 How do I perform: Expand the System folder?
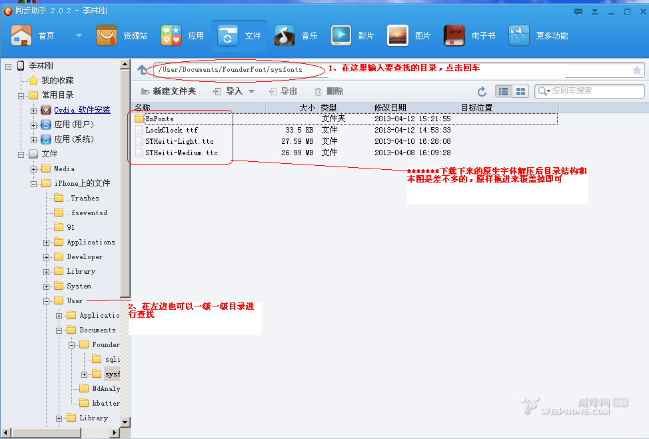coord(47,286)
